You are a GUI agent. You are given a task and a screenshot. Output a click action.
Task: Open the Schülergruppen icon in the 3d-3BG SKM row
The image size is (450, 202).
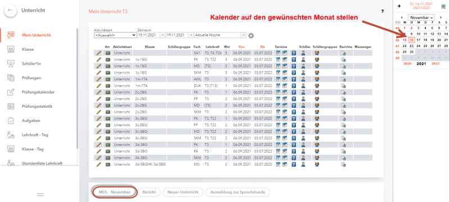coord(317,158)
